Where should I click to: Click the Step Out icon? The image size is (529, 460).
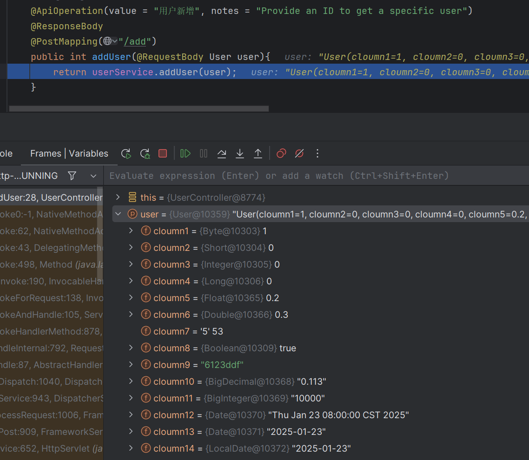click(258, 154)
